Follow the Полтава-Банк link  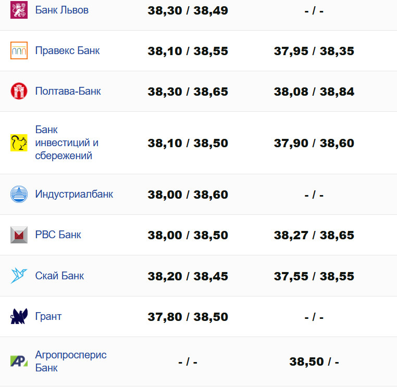68,91
